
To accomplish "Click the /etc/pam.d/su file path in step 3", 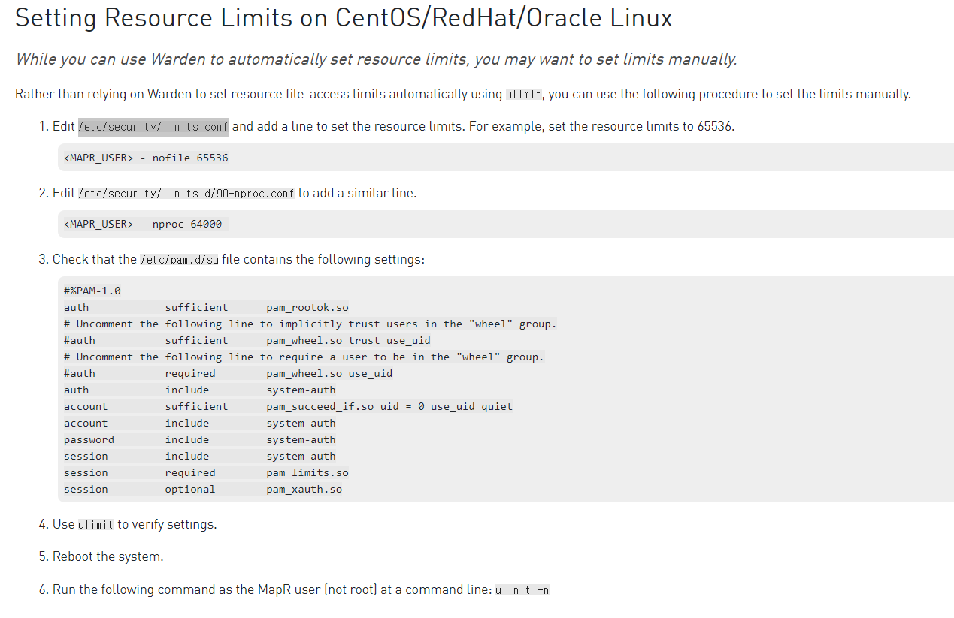I will tap(179, 260).
